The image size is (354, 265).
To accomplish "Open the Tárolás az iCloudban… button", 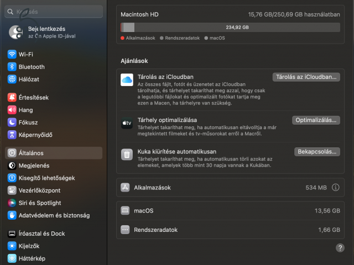I will (306, 77).
